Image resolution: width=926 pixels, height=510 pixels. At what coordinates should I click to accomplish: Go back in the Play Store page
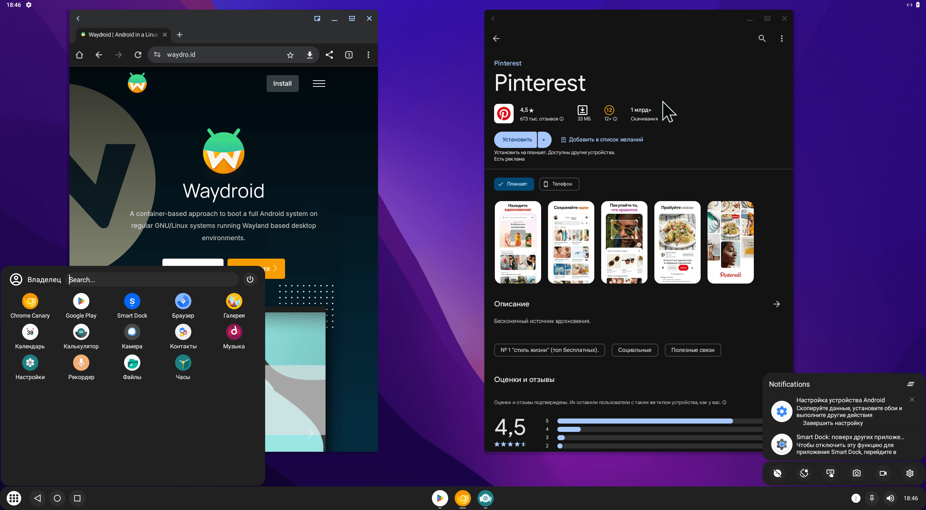[496, 38]
